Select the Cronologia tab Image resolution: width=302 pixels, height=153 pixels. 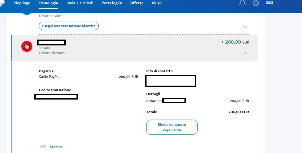(48, 3)
